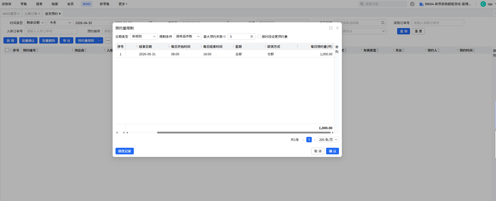Open the WMS menu in top bar

[x=87, y=4]
